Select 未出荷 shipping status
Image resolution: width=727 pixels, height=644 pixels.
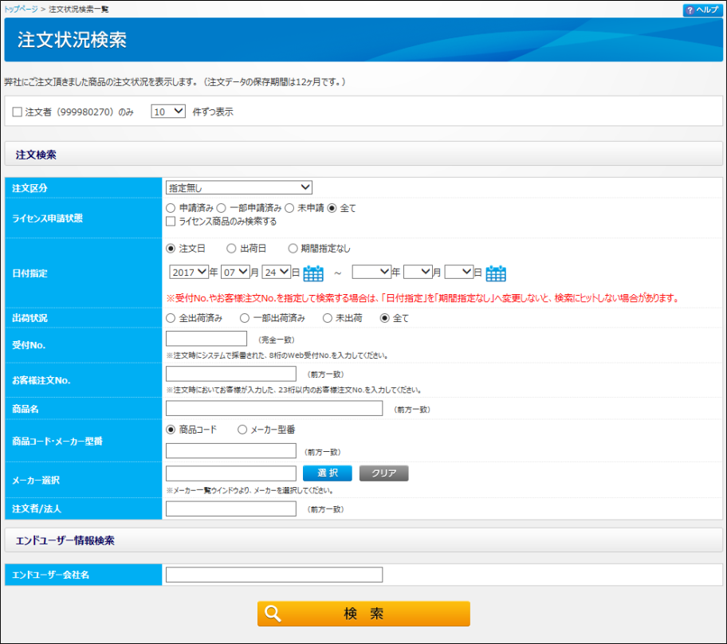327,318
